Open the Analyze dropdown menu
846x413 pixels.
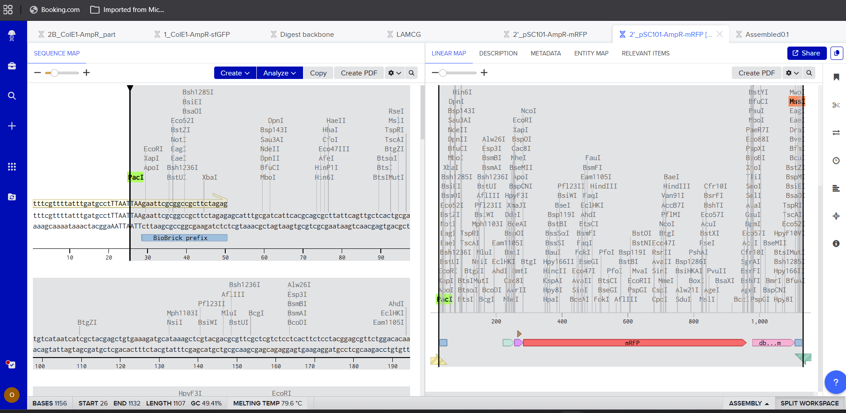(x=279, y=73)
